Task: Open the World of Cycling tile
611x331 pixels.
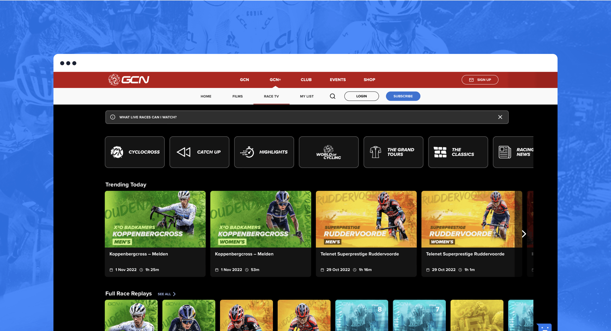Action: (329, 152)
